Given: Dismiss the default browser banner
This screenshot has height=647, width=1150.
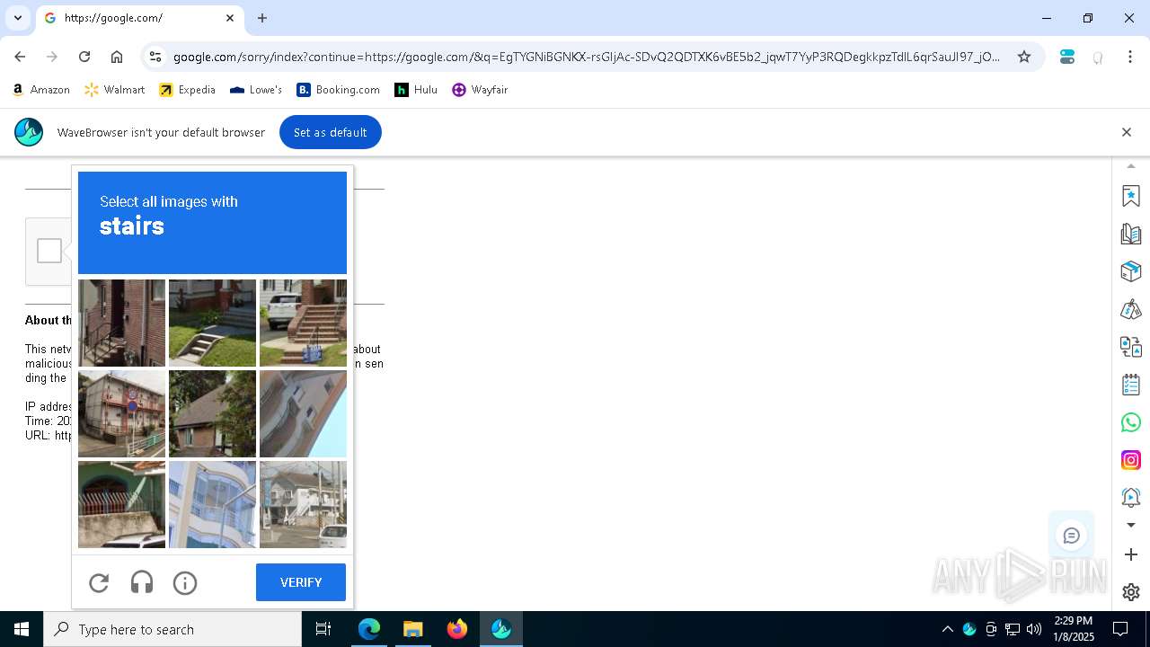Looking at the screenshot, I should point(1127,132).
